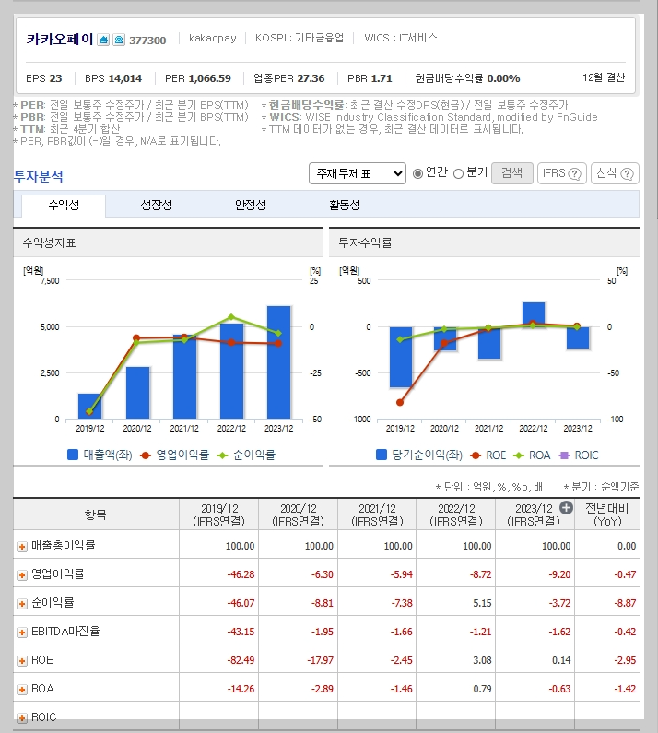Image resolution: width=658 pixels, height=733 pixels.
Task: Click the 카카오페이 company name
Action: coord(60,40)
